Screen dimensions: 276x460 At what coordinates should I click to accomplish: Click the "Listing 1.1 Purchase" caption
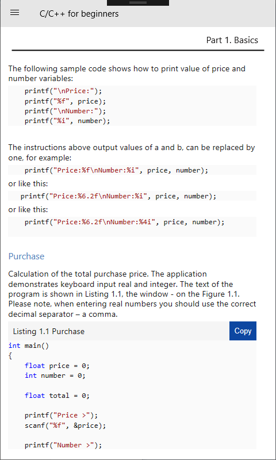click(x=49, y=332)
